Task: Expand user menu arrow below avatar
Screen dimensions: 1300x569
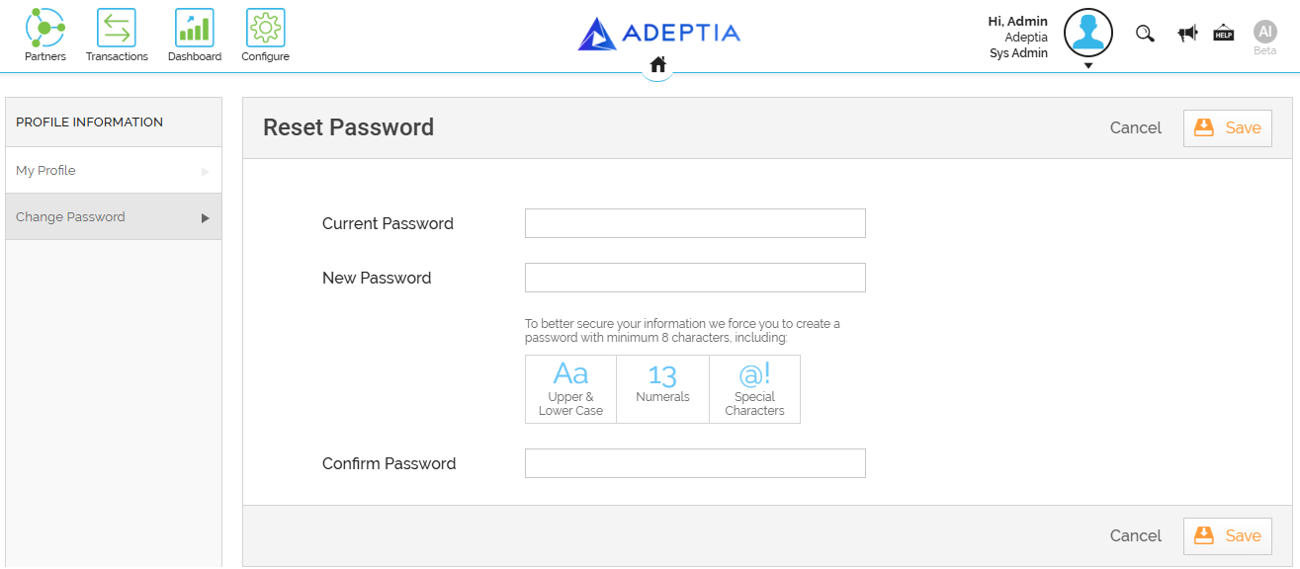Action: coord(1088,66)
